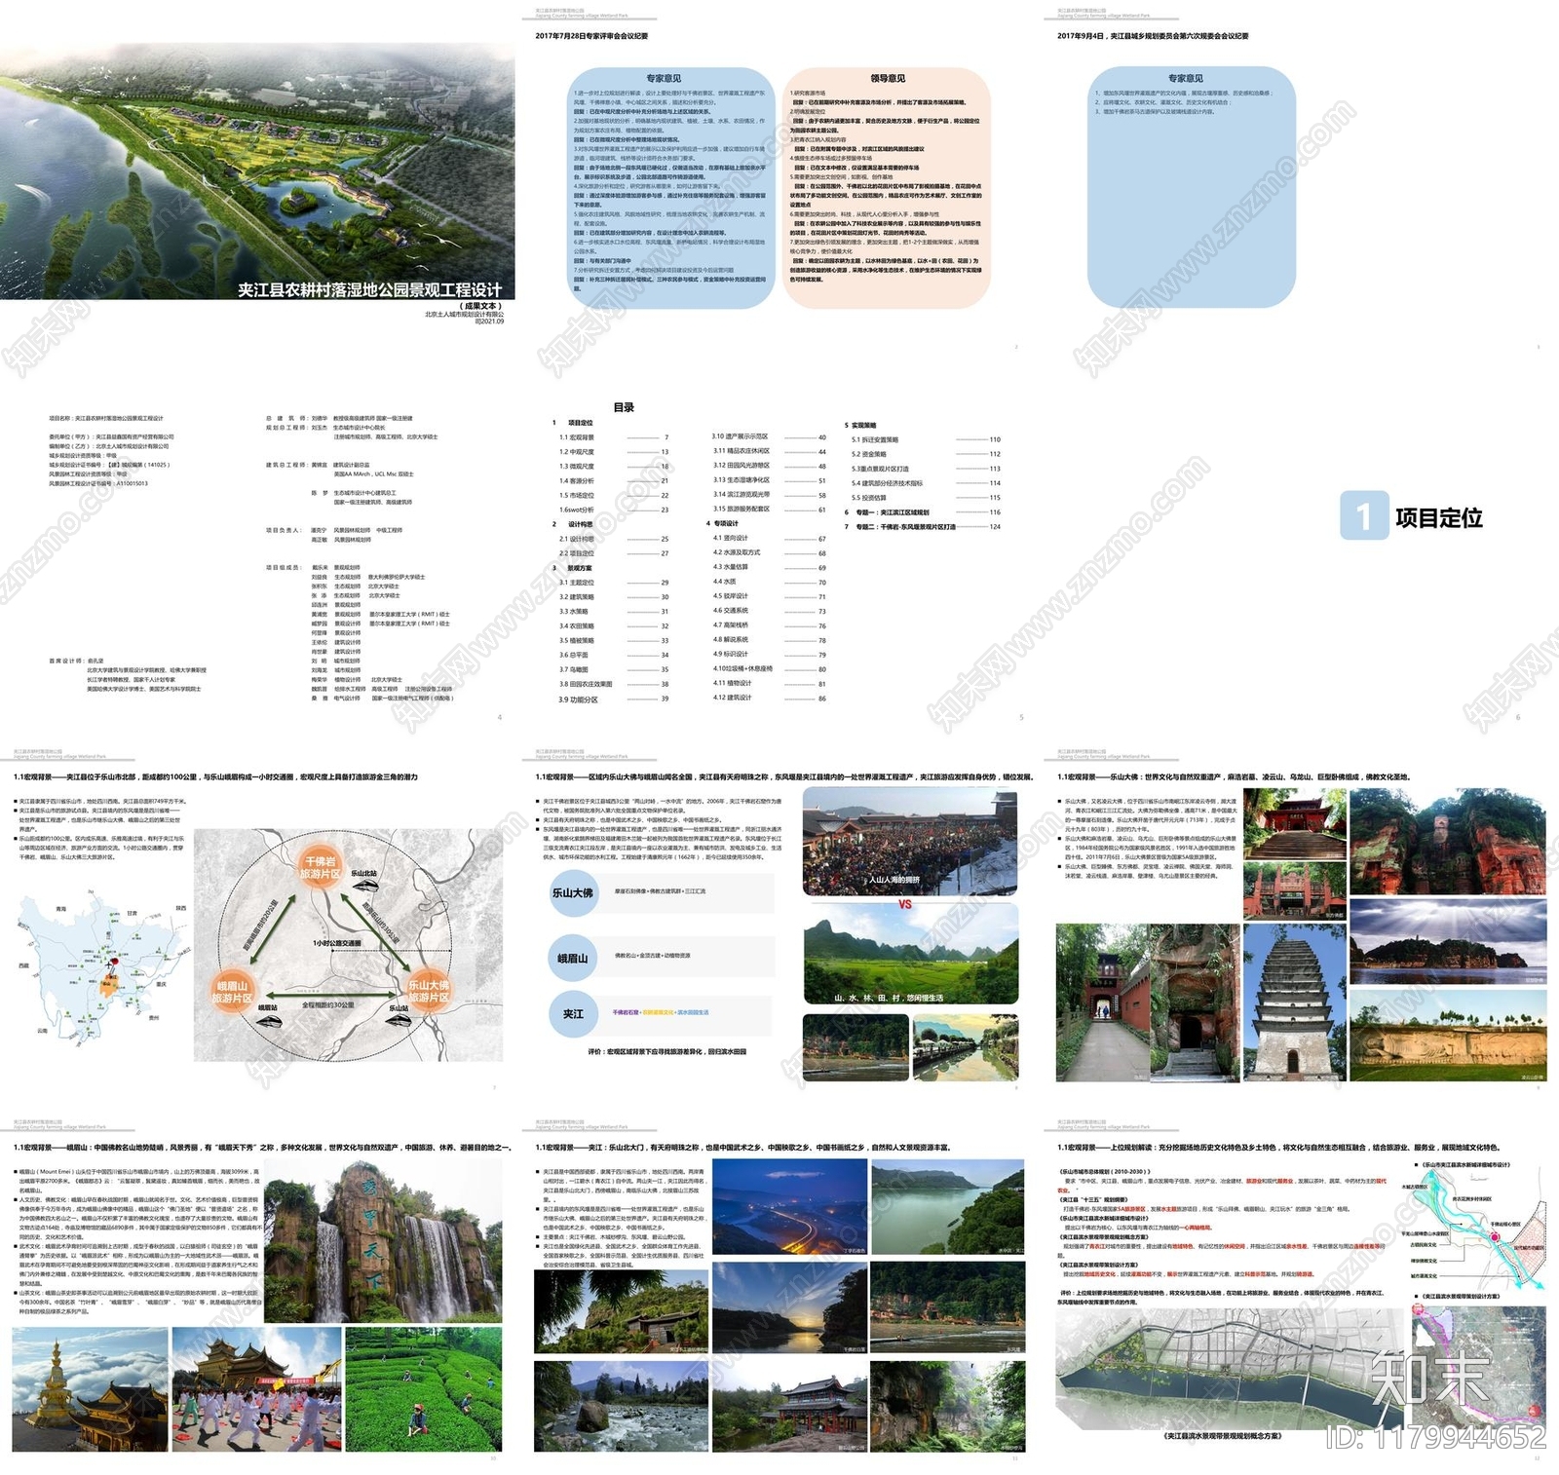Click the 全程相距约30公里 arrow label
1559x1475 pixels.
328,1004
